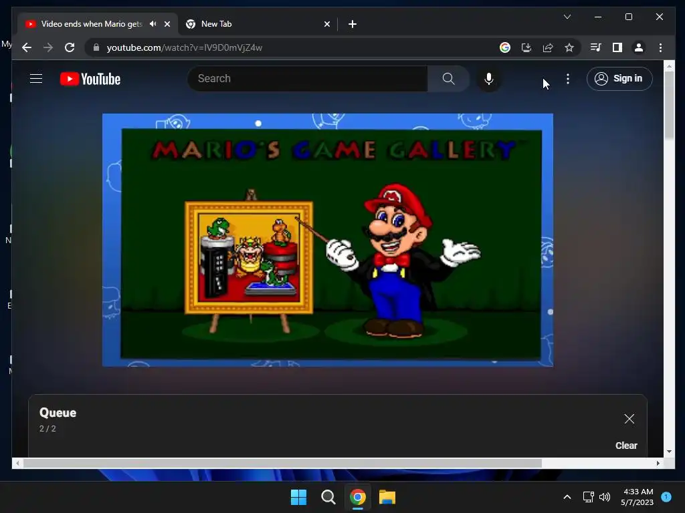Image resolution: width=685 pixels, height=513 pixels.
Task: Click the Sign in button
Action: [x=619, y=79]
